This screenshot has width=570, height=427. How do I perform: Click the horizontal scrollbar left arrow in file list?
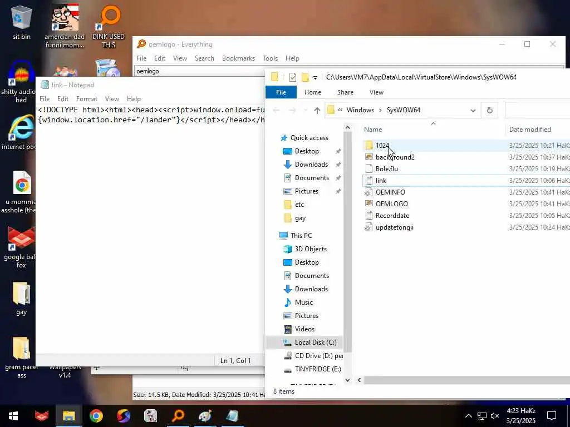(x=359, y=380)
